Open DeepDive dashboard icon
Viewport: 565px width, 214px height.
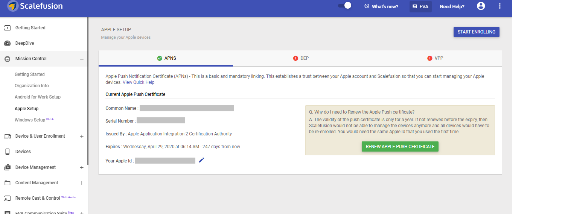7,43
